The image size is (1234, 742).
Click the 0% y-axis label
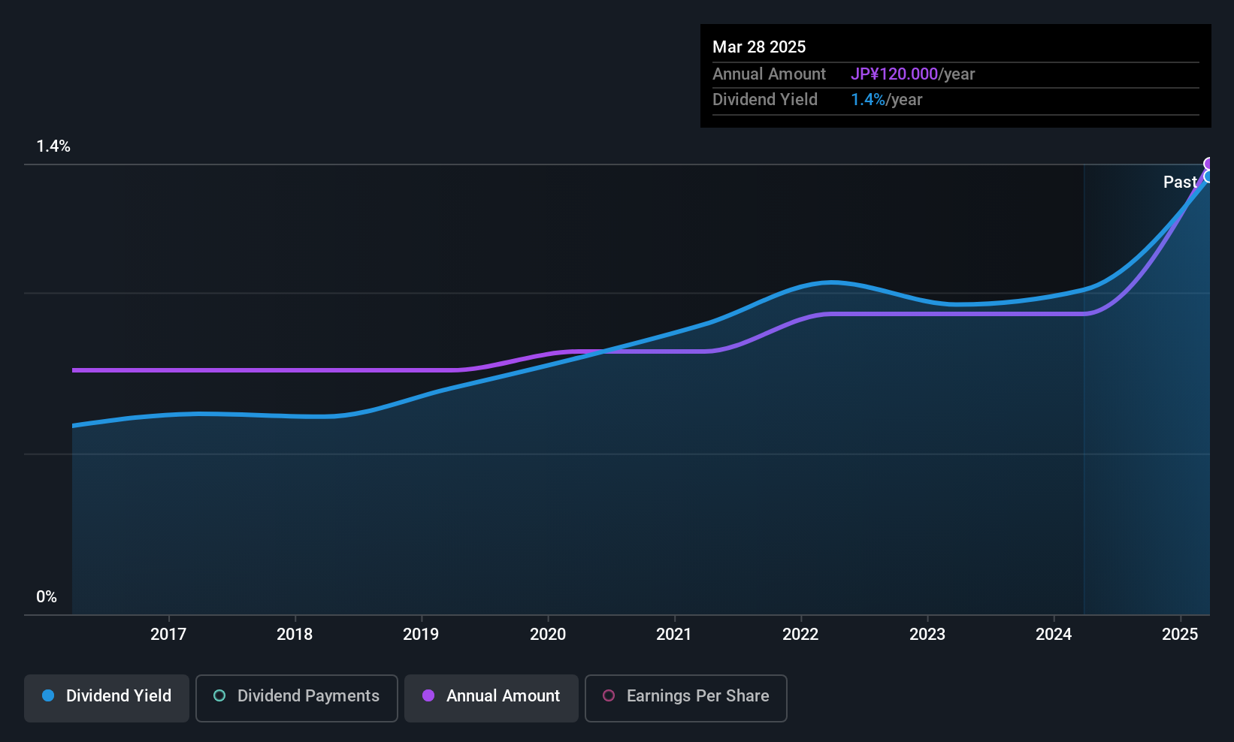click(47, 597)
